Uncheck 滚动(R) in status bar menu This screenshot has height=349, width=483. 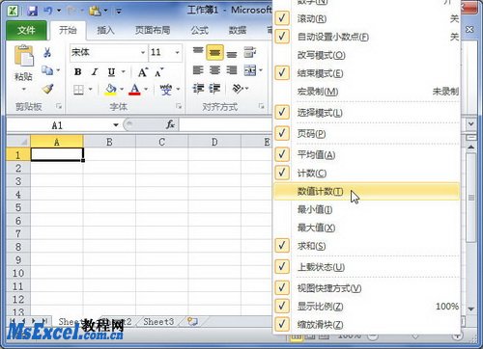[282, 18]
